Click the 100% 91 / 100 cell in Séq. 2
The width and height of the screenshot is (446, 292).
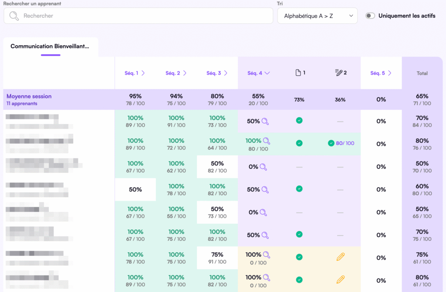coord(176,121)
